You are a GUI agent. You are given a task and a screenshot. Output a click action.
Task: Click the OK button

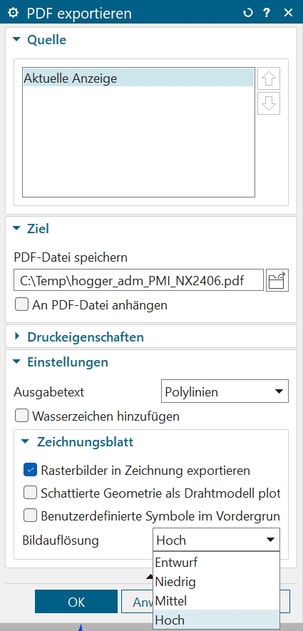[x=76, y=602]
